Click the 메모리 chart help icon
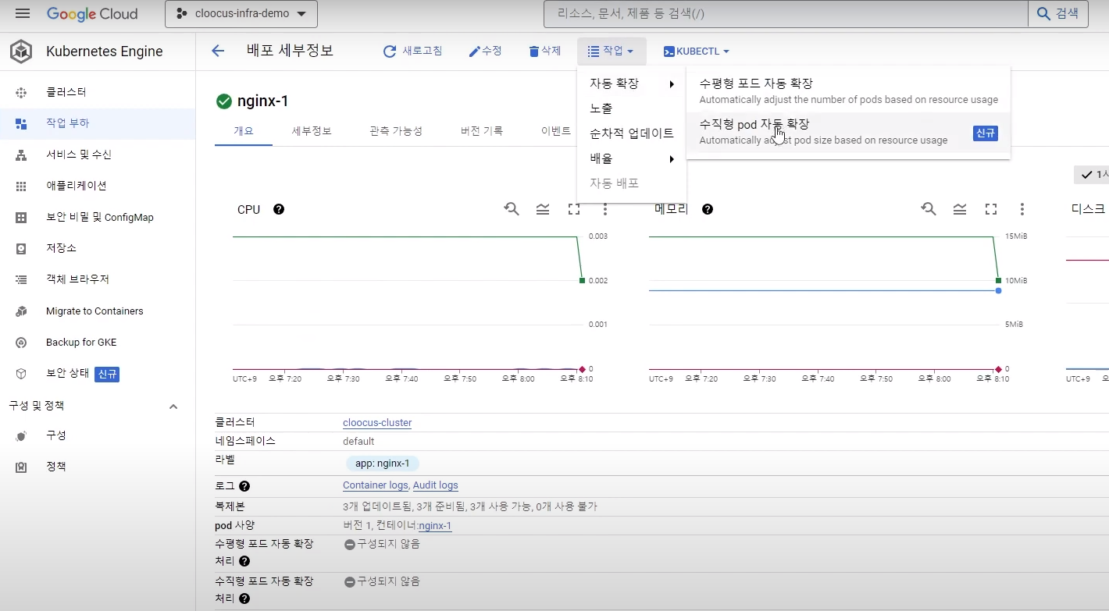 tap(708, 209)
